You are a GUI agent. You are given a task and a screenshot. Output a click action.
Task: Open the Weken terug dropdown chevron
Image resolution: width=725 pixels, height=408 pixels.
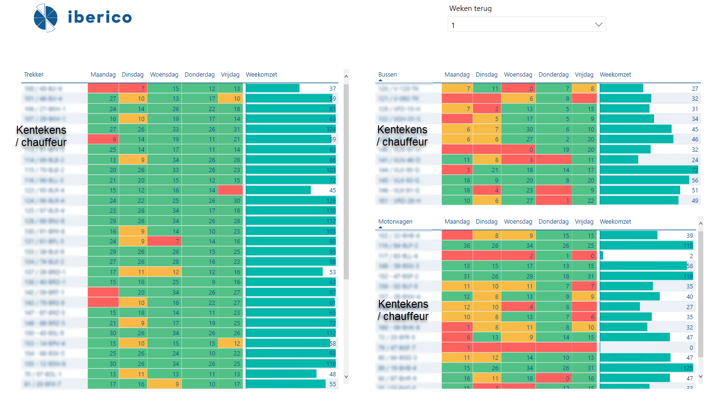(x=598, y=25)
